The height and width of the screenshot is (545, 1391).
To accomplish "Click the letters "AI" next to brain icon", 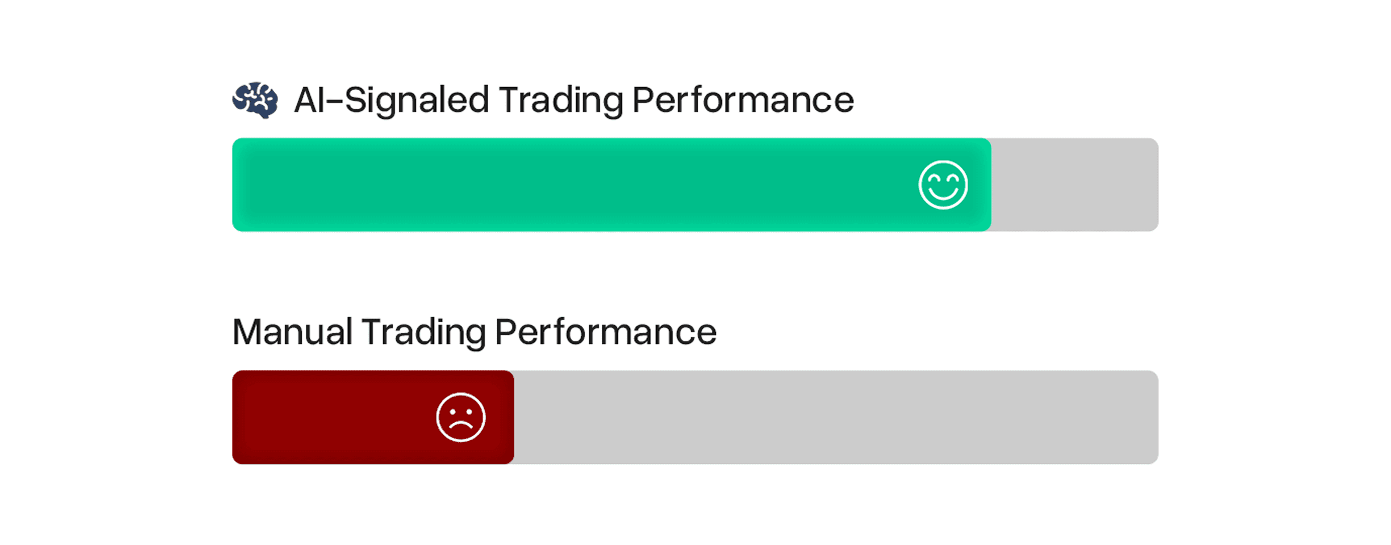I will point(309,100).
